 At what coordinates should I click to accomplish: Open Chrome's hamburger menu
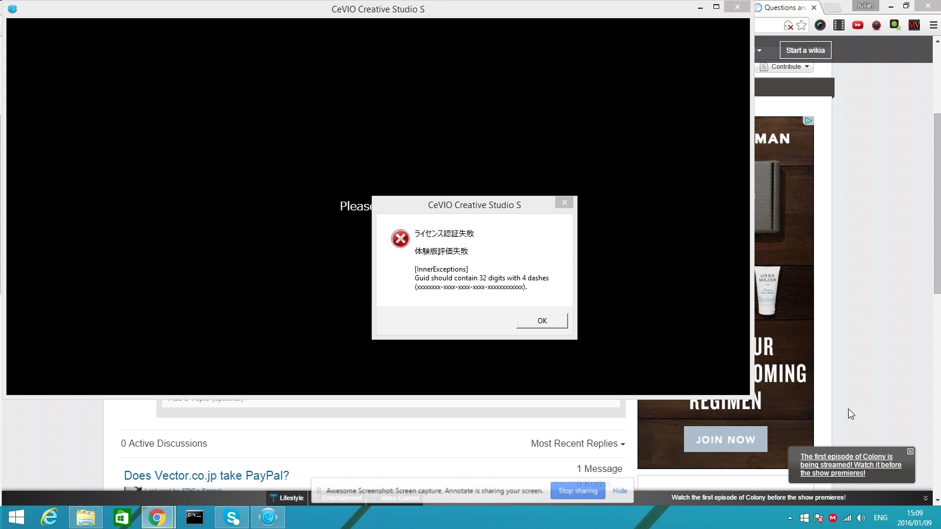pyautogui.click(x=933, y=25)
